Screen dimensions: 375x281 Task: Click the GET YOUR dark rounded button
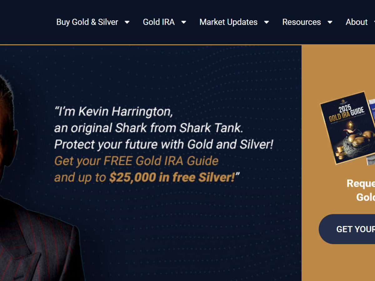click(x=347, y=229)
